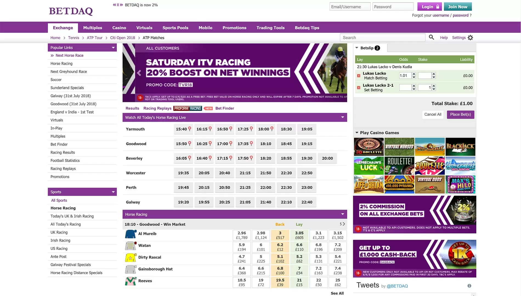The image size is (521, 296).
Task: Launch Leprechaun's Luck game
Action: pos(369,166)
